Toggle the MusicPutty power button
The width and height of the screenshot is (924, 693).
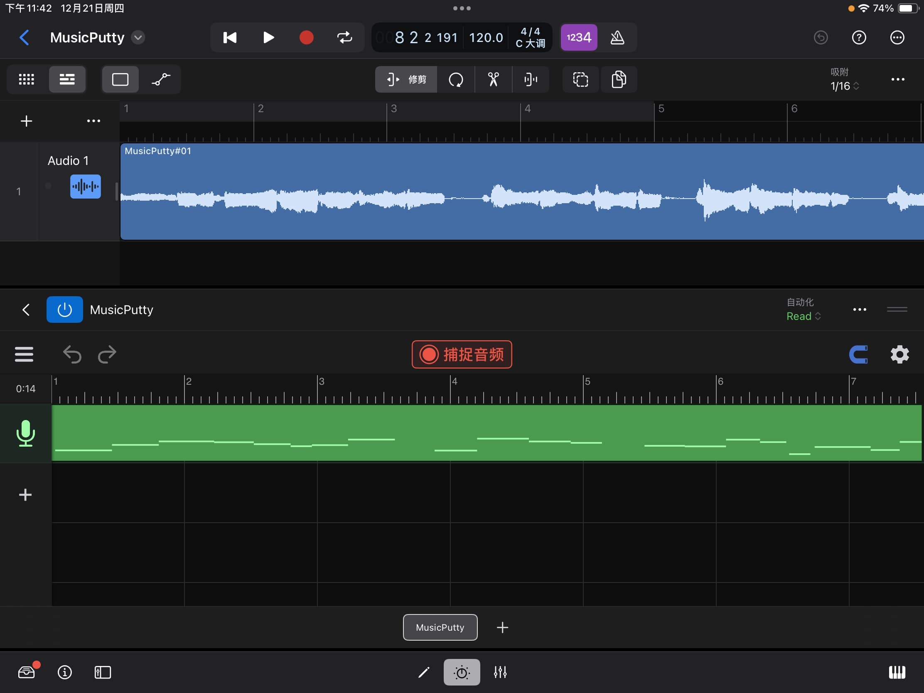[65, 310]
